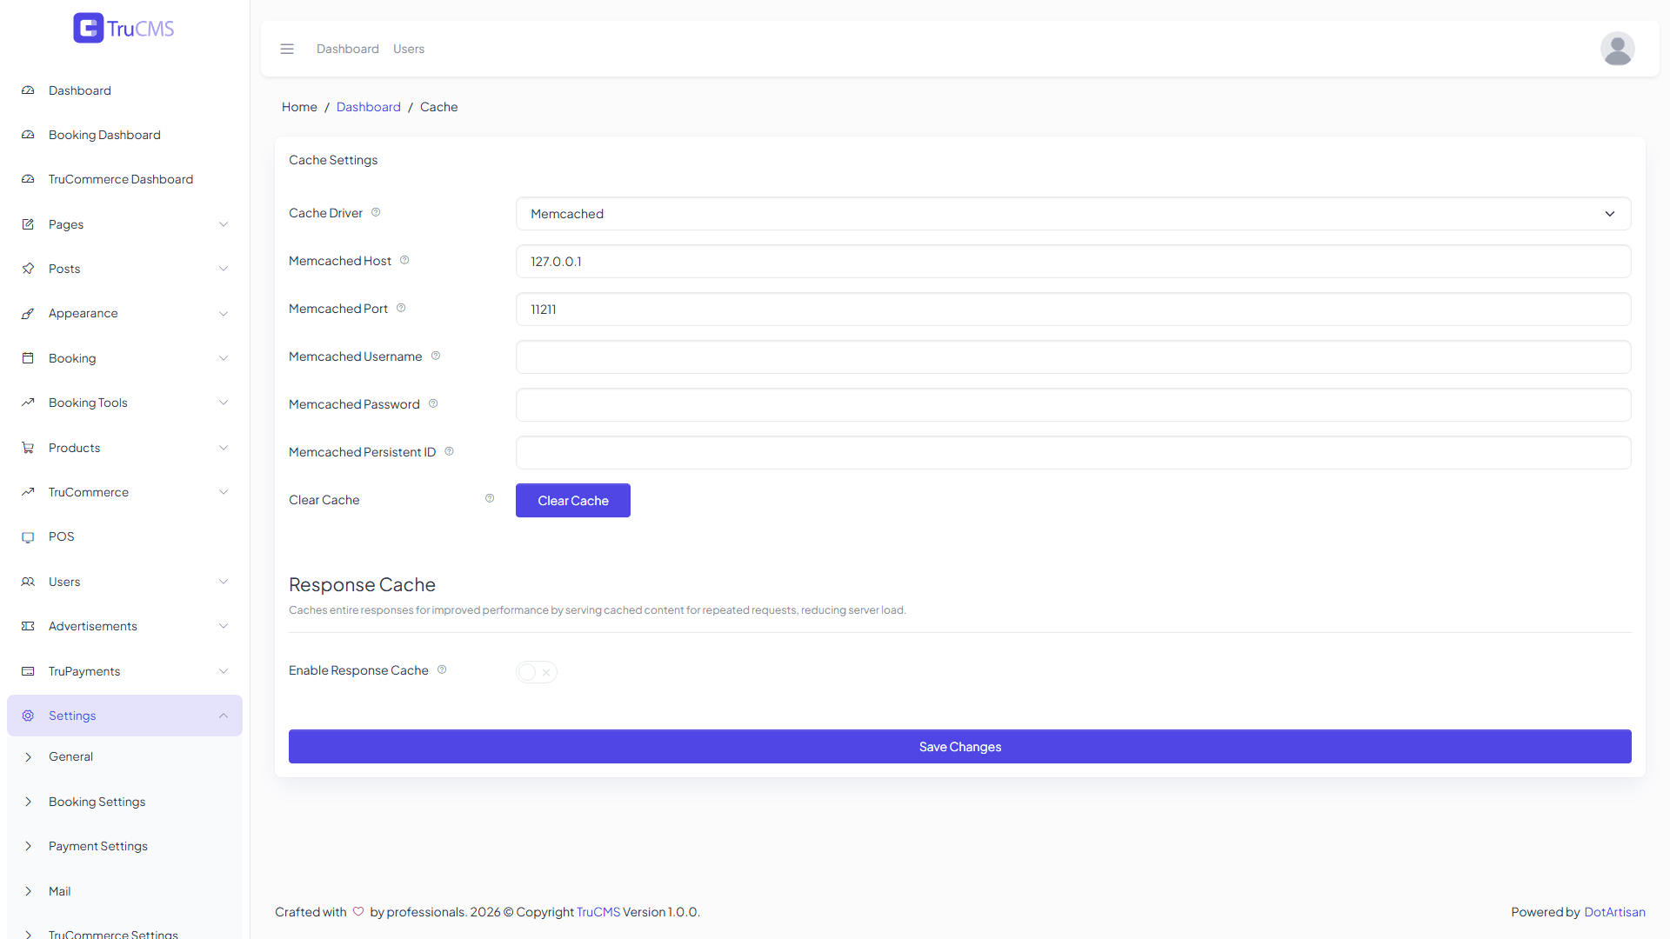
Task: Collapse the Settings sidebar menu
Action: (x=124, y=716)
